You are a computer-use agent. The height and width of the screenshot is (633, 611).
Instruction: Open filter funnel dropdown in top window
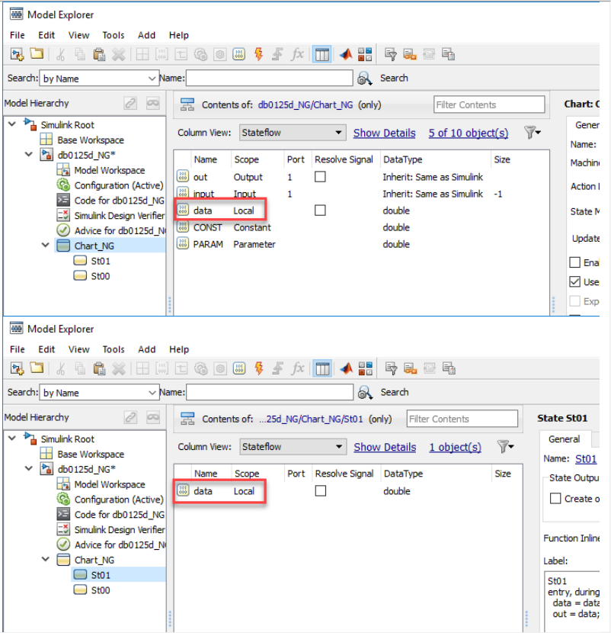pyautogui.click(x=533, y=133)
